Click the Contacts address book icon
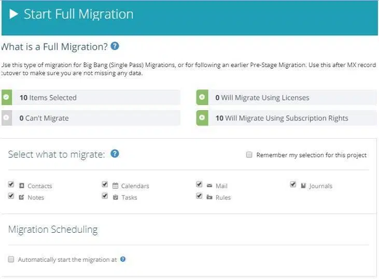The height and width of the screenshot is (279, 379). (22, 186)
